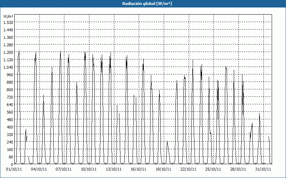The height and width of the screenshot is (178, 286).
Task: Click the 'Radiación global [W/m²]' title
Action: click(x=147, y=4)
